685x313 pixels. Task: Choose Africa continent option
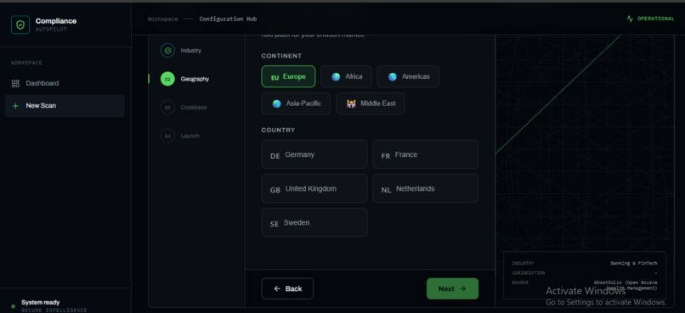tap(347, 76)
